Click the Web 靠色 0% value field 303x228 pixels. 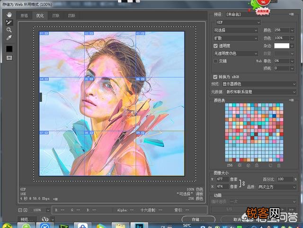[x=282, y=61]
